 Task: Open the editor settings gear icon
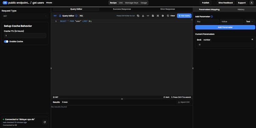tap(163, 16)
